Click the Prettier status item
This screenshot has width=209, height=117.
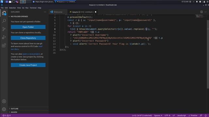193,116
